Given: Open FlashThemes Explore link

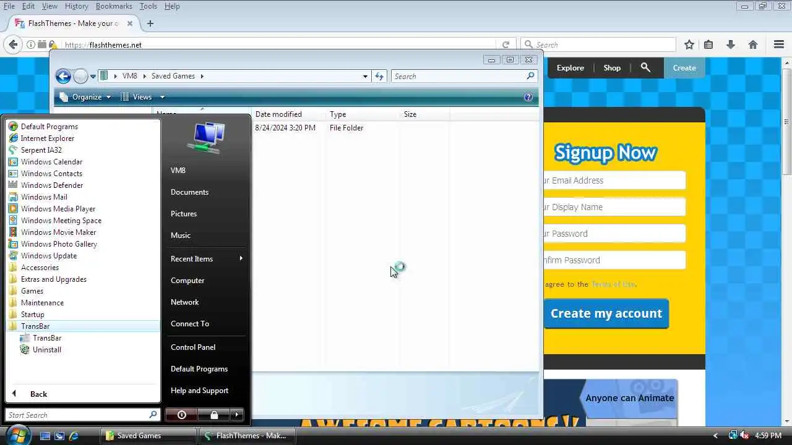Looking at the screenshot, I should tap(570, 68).
